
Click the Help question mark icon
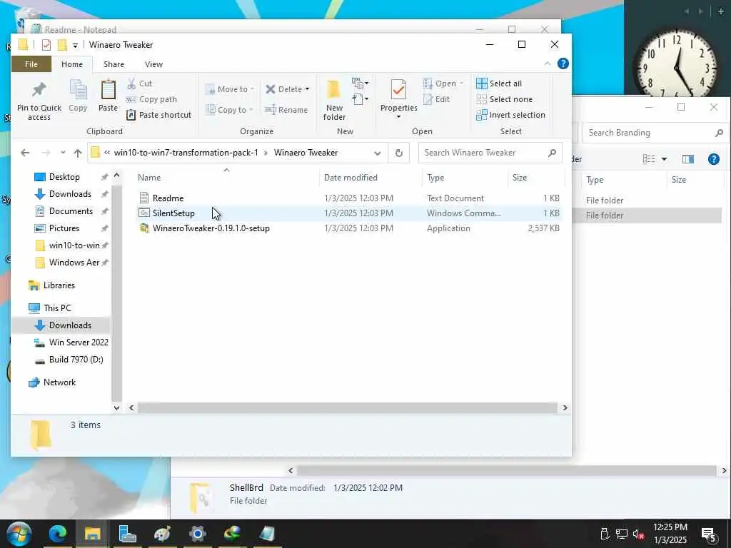click(563, 64)
